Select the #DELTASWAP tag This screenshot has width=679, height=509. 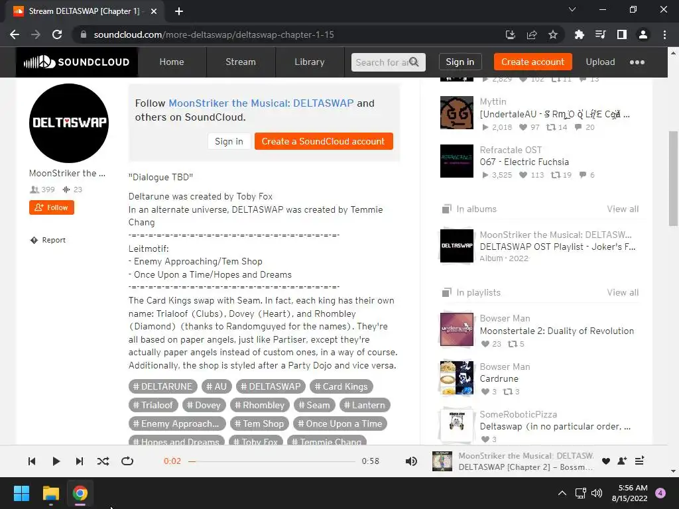[x=271, y=386]
